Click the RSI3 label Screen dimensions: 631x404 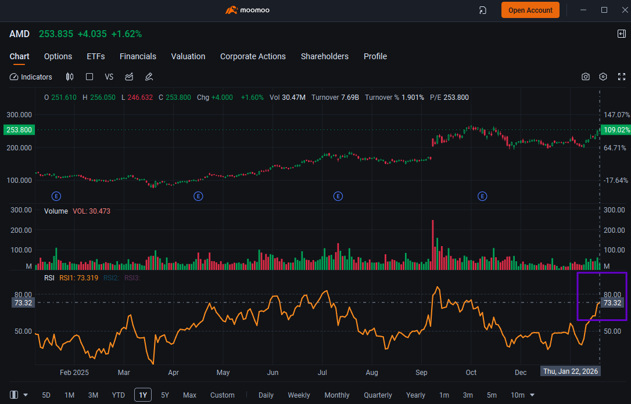[132, 278]
